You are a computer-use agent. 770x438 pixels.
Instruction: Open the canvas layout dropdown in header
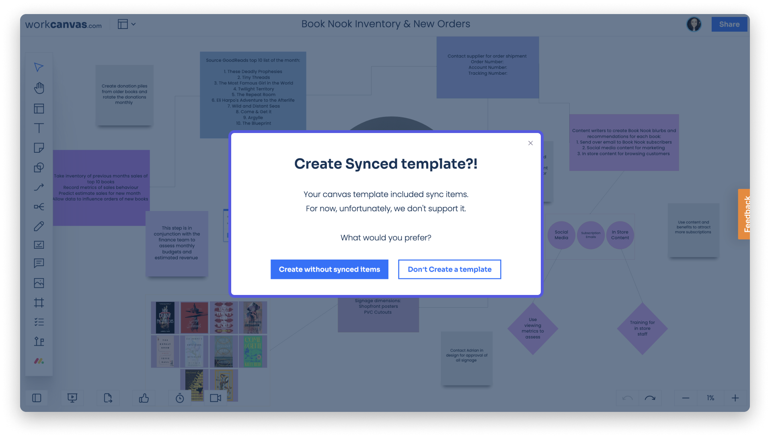click(x=127, y=24)
